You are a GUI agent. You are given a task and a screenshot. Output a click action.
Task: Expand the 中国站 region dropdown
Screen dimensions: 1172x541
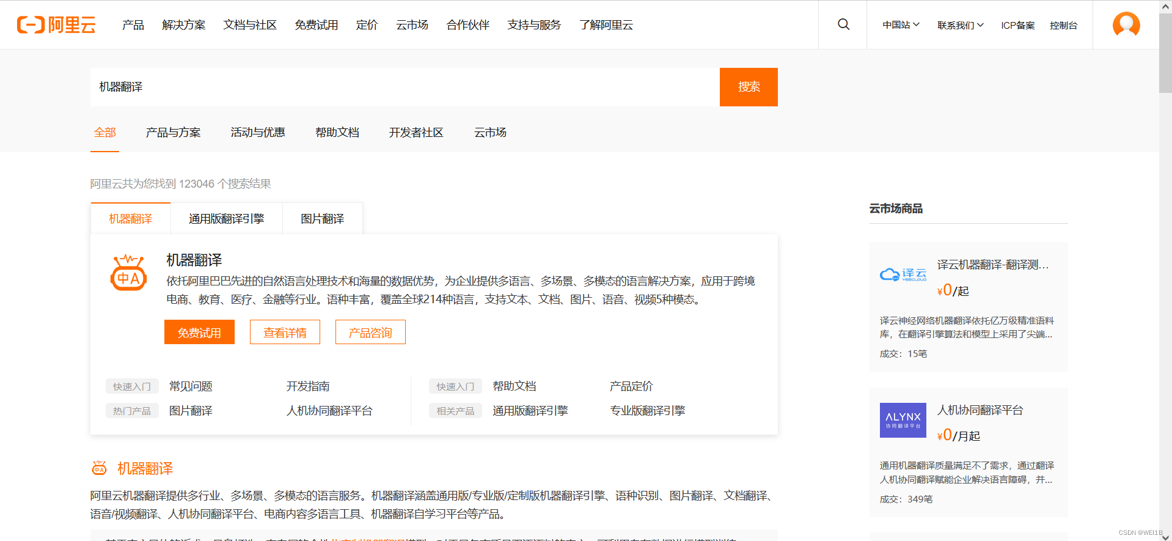point(901,25)
